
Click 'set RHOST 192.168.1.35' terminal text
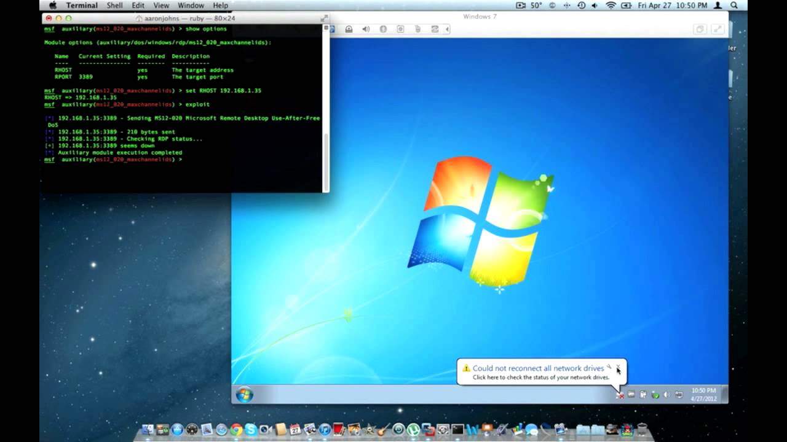click(223, 90)
